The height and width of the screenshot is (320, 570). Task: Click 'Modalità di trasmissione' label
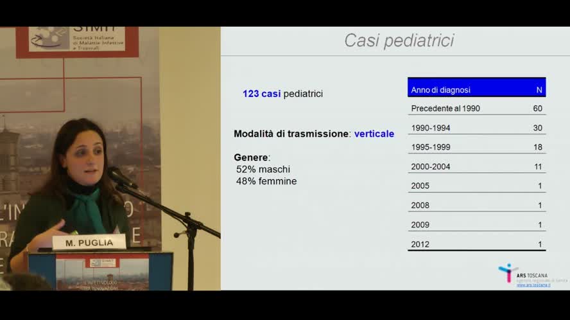tap(291, 134)
